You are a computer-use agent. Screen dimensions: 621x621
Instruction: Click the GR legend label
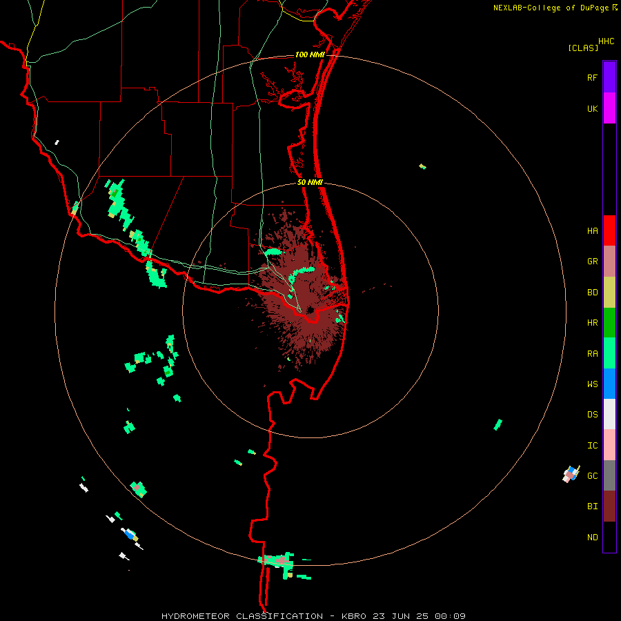pyautogui.click(x=592, y=262)
